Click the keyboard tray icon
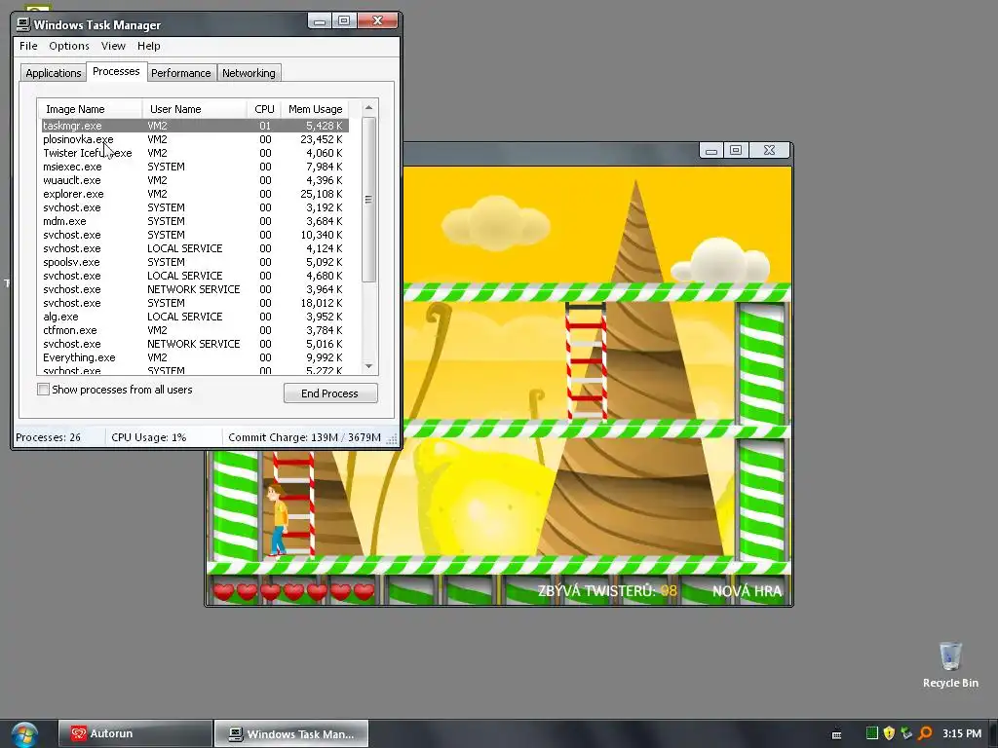This screenshot has width=998, height=748. tap(837, 734)
